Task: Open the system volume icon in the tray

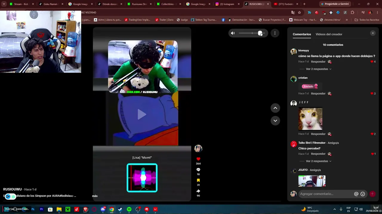Action: tap(361, 209)
